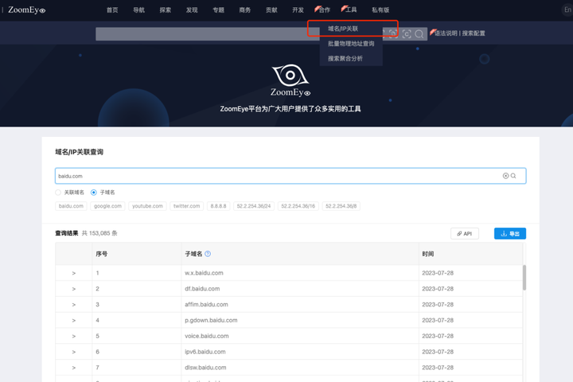
Task: Choose 批量物理地址查询 from the dropdown menu
Action: pyautogui.click(x=351, y=44)
